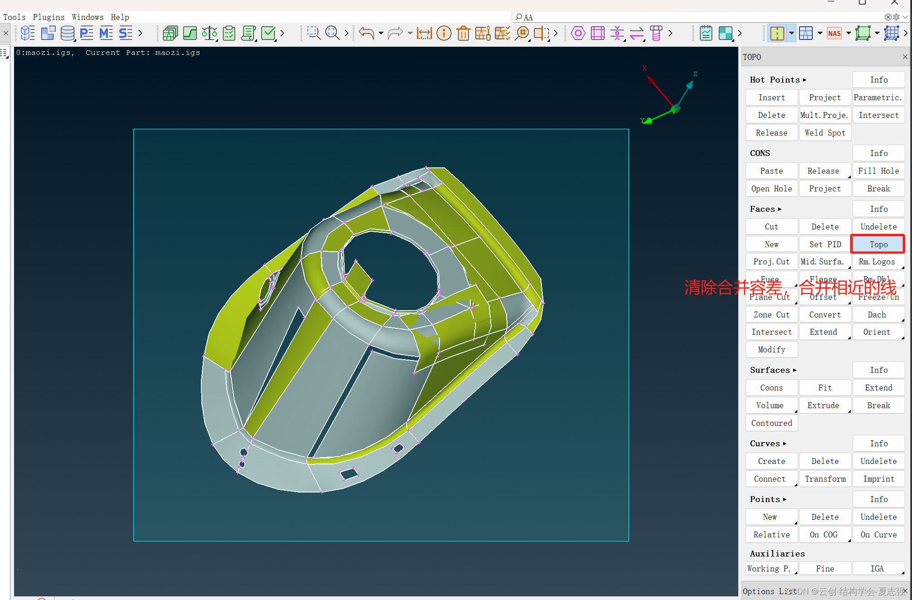Click the purple bolt icon
This screenshot has width=912, height=600.
(x=656, y=33)
